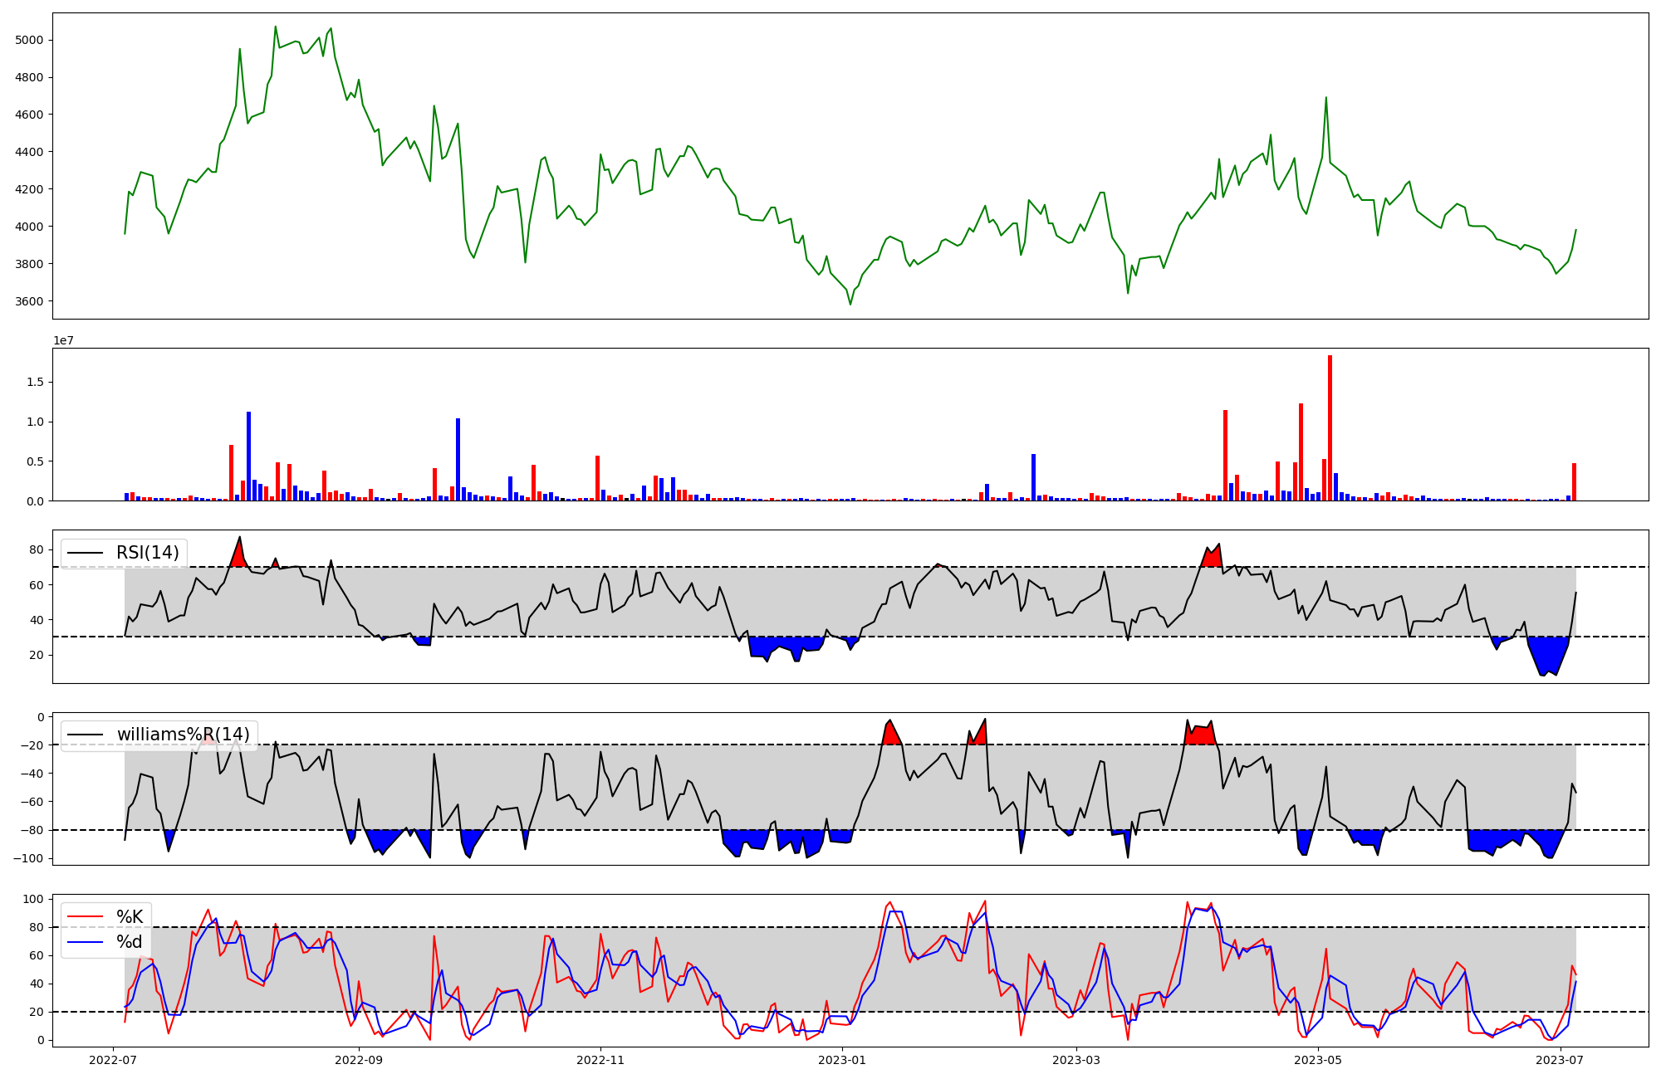This screenshot has height=1079, width=1661.
Task: Click the 2023-01 x-axis date label
Action: tap(842, 1060)
